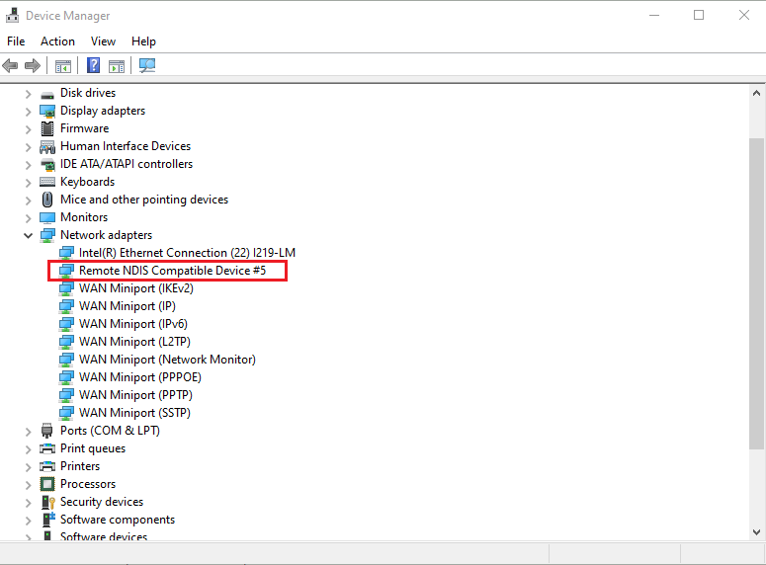Click the Human Interface Devices icon
Screen dimensions: 766x565
[x=47, y=146]
